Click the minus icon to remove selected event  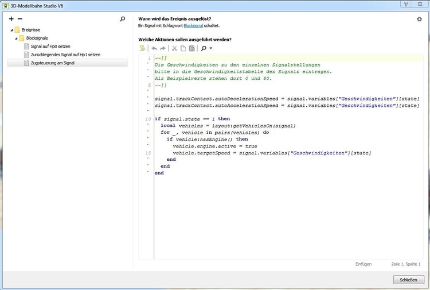tap(20, 19)
